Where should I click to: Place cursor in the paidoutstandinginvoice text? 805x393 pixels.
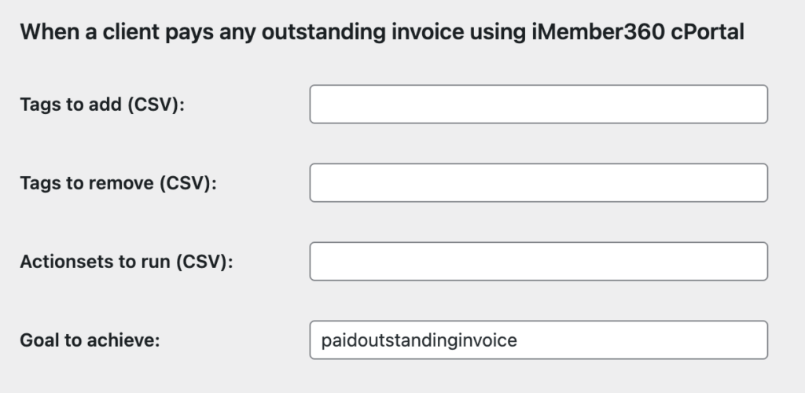418,340
